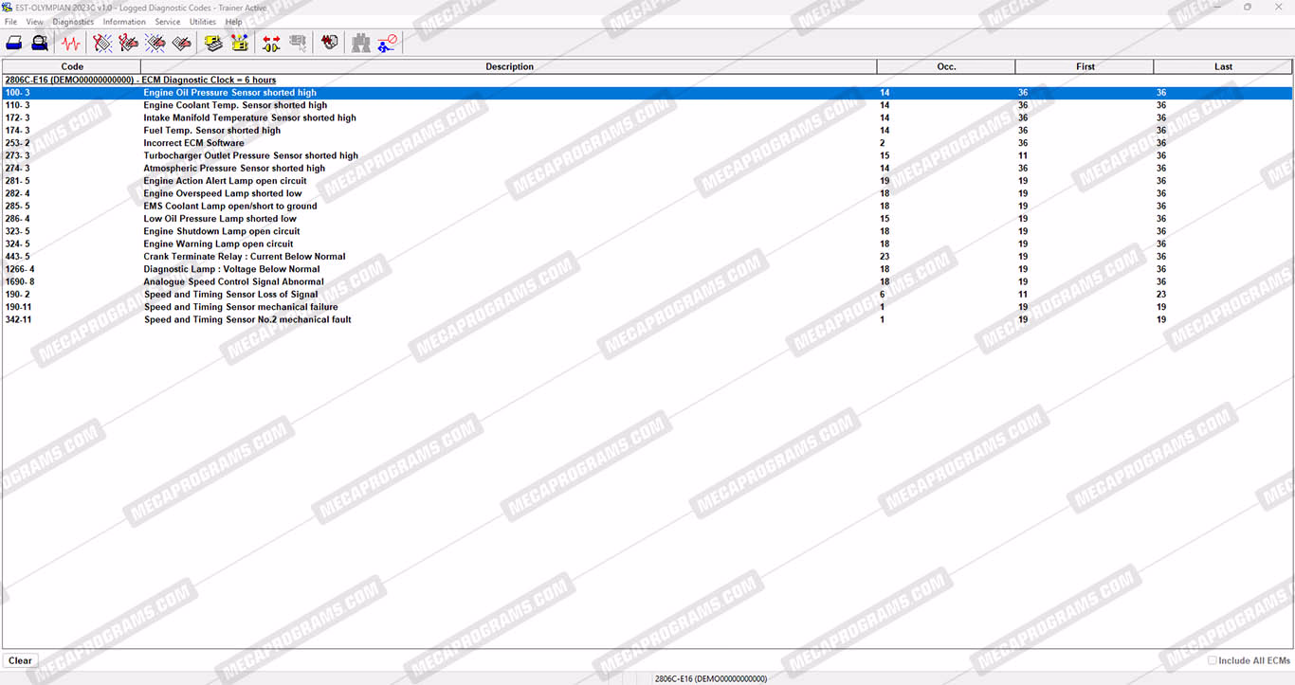Open the Service menu

click(167, 21)
